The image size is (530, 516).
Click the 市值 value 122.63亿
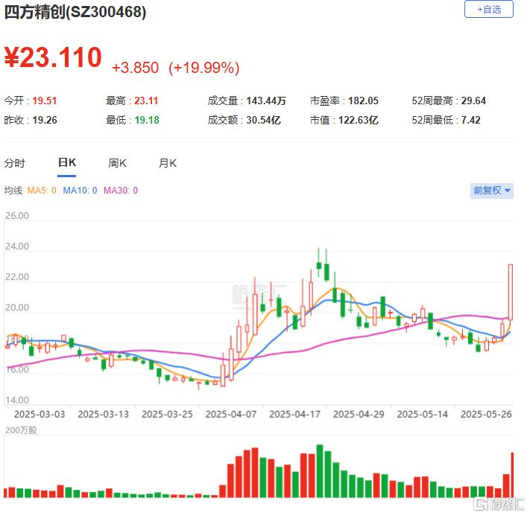pos(359,120)
